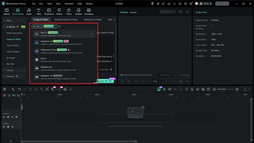Click the split scissors icon
The height and width of the screenshot is (143, 254).
tap(36, 89)
